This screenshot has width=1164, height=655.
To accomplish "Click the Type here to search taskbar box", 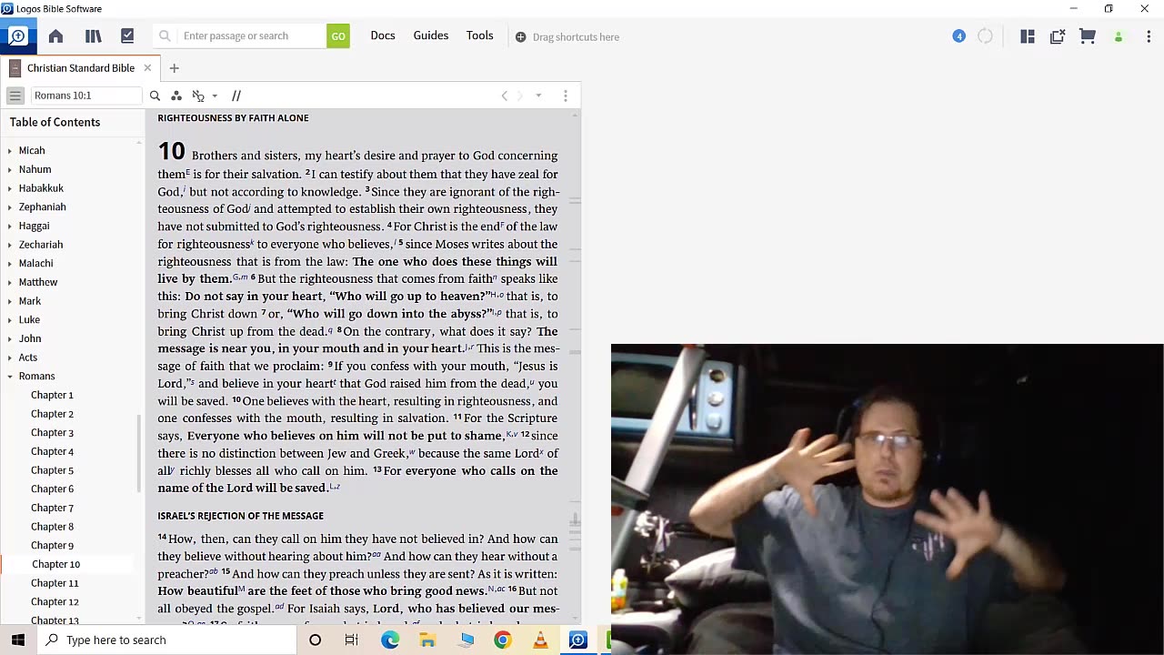I will [167, 640].
